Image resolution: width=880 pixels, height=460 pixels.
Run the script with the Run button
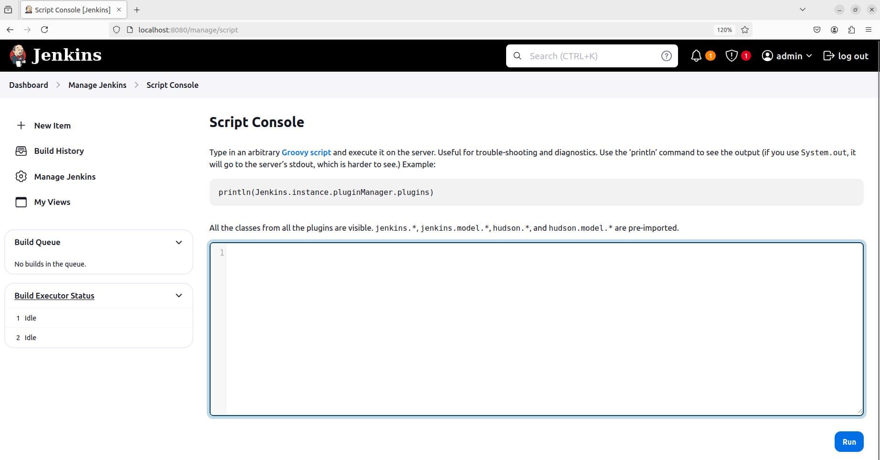849,442
